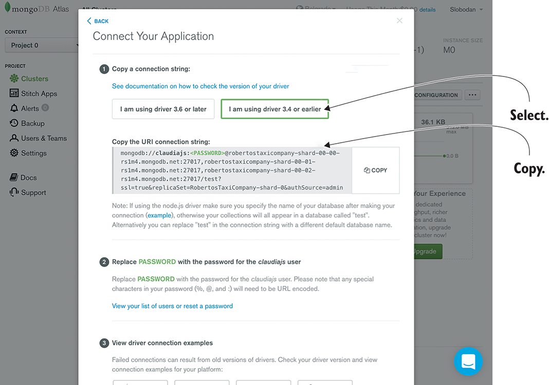Open the Project 0 context dropdown
The image size is (549, 385).
point(41,45)
